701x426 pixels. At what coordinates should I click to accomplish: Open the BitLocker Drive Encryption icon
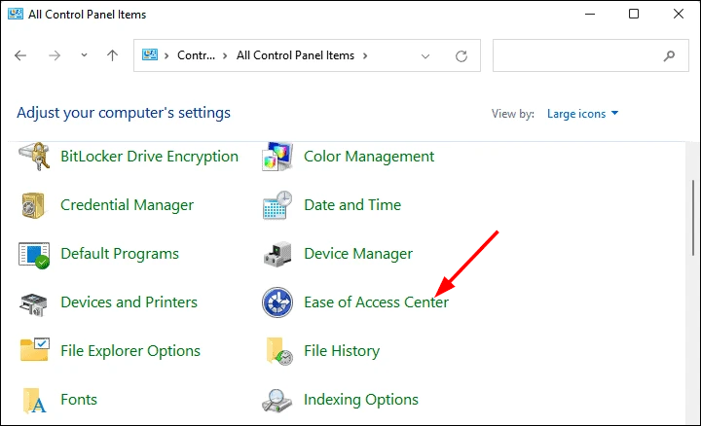tap(35, 157)
